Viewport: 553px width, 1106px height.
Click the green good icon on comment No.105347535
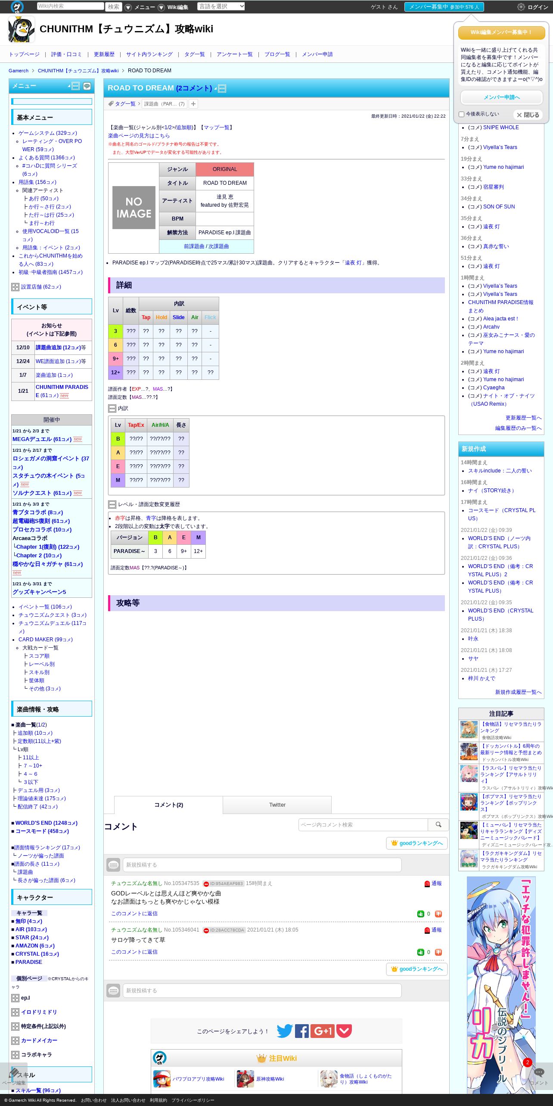(420, 914)
